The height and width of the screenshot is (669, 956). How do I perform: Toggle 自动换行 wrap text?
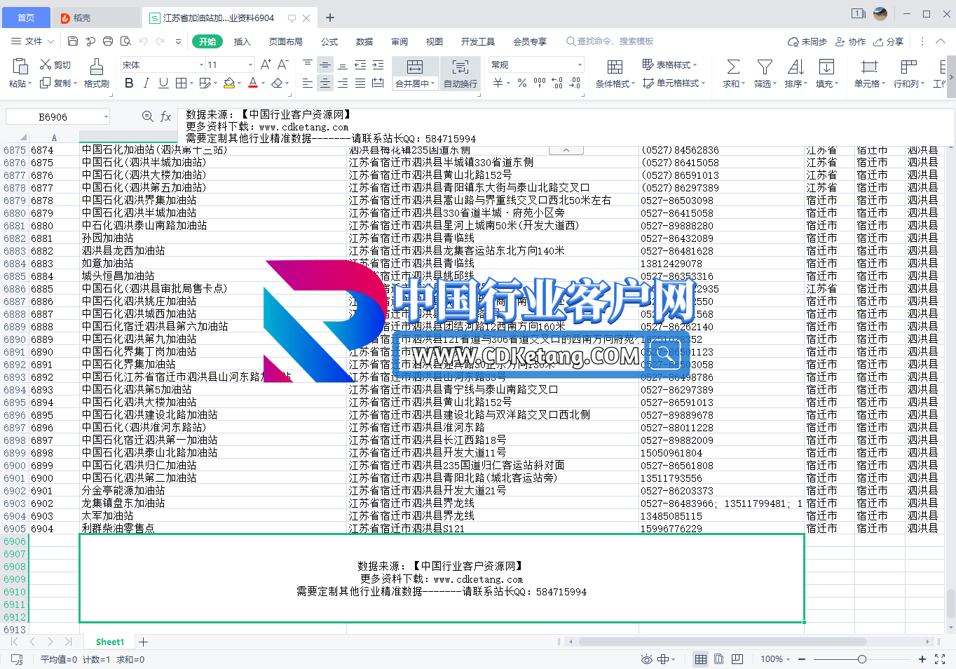pos(460,74)
